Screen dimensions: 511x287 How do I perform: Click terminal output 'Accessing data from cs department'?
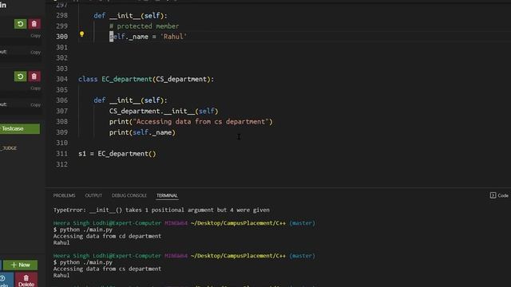pyautogui.click(x=107, y=269)
